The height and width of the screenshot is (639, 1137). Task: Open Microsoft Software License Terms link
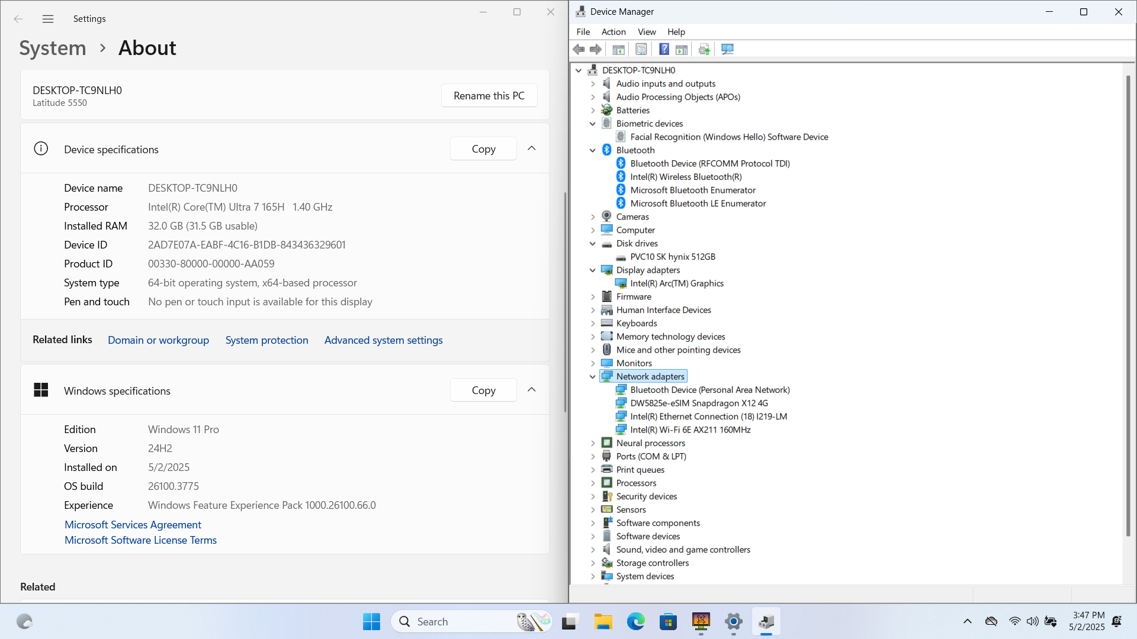click(x=140, y=540)
